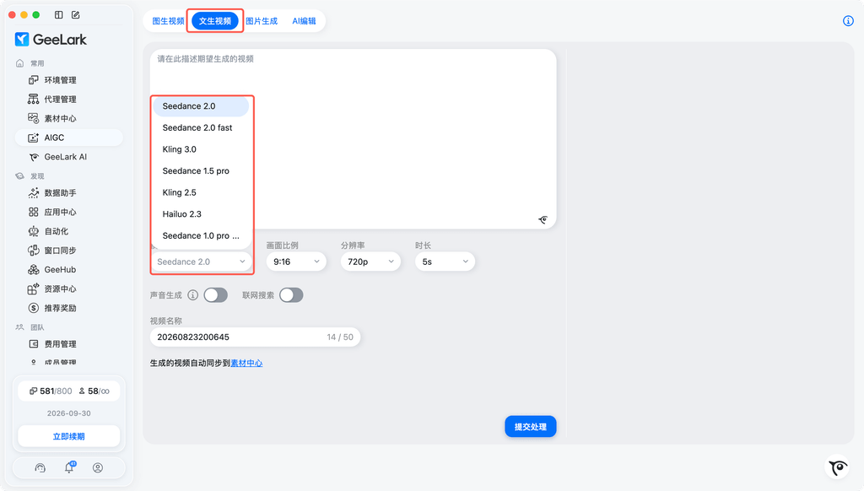Open notifications bell icon
This screenshot has height=491, width=864.
(69, 467)
